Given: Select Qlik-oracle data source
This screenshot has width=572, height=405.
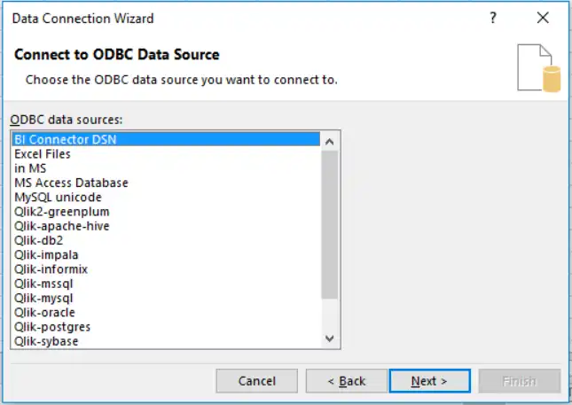Looking at the screenshot, I should click(x=44, y=312).
